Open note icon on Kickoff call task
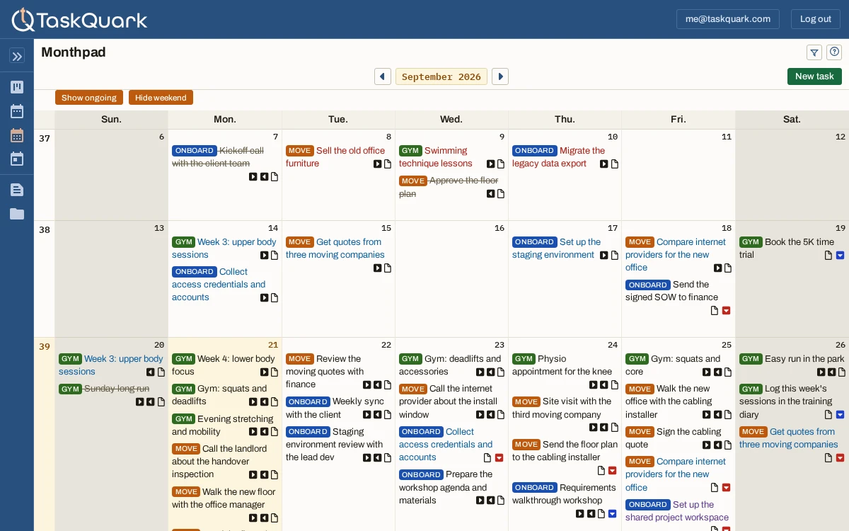Viewport: 849px width, 531px height. coord(275,177)
